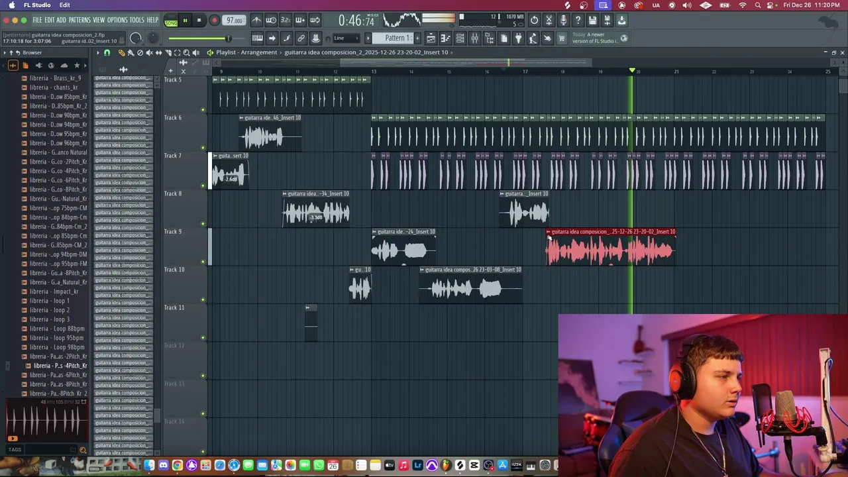Open the Mixer view icon

click(x=475, y=38)
